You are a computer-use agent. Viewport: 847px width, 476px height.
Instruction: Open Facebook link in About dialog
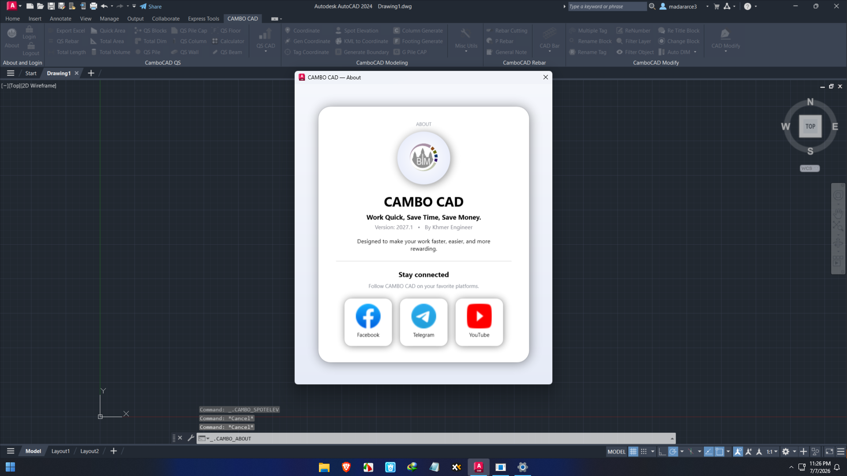coord(368,322)
